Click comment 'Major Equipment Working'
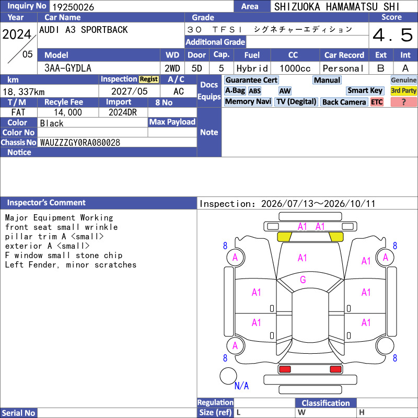 pos(59,218)
